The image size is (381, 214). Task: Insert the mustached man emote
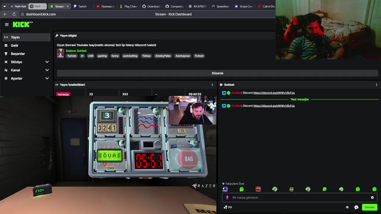[x=258, y=189]
